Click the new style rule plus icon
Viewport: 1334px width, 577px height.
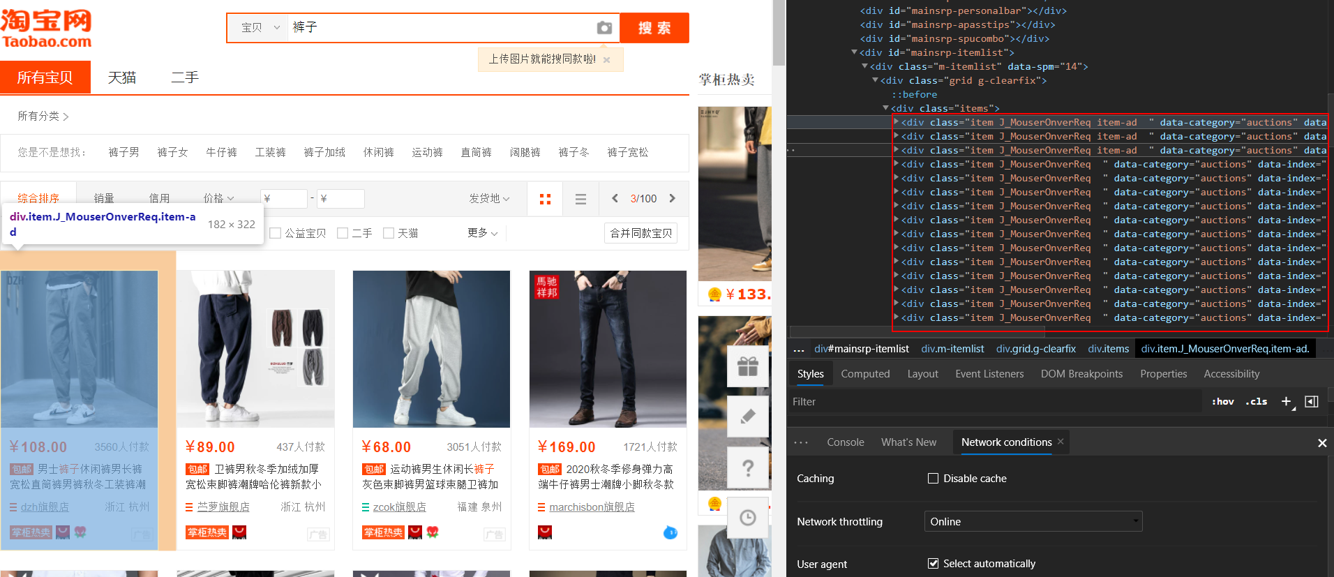pos(1287,401)
